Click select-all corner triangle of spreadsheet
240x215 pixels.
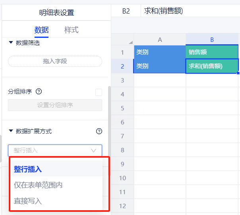[x=130, y=42]
